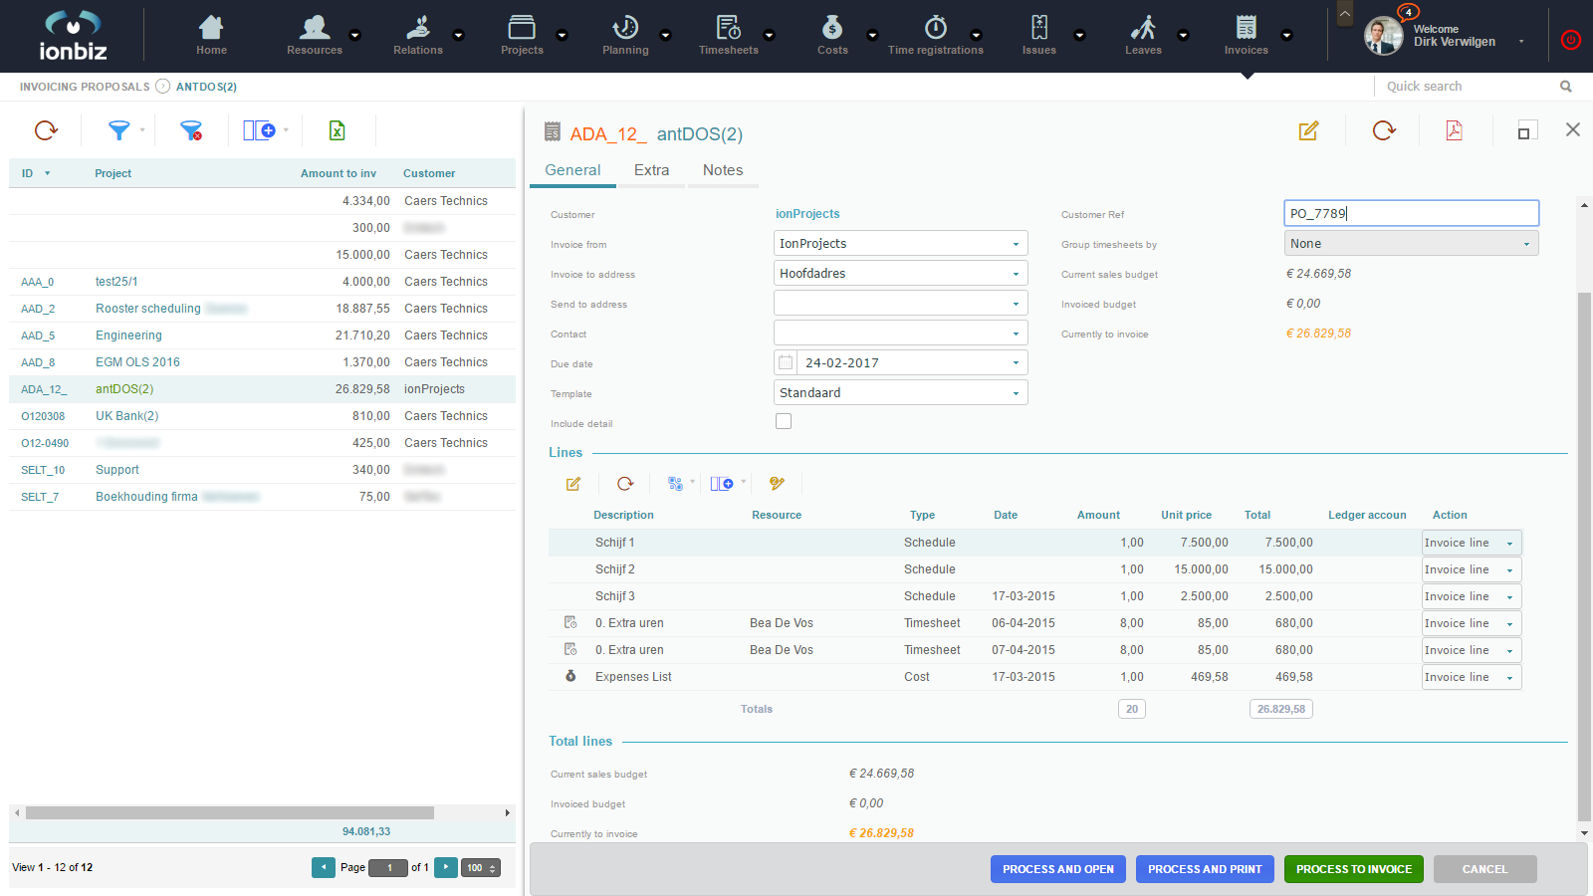The height and width of the screenshot is (896, 1593).
Task: Open the filter funnel in proposals toolbar
Action: (x=118, y=130)
